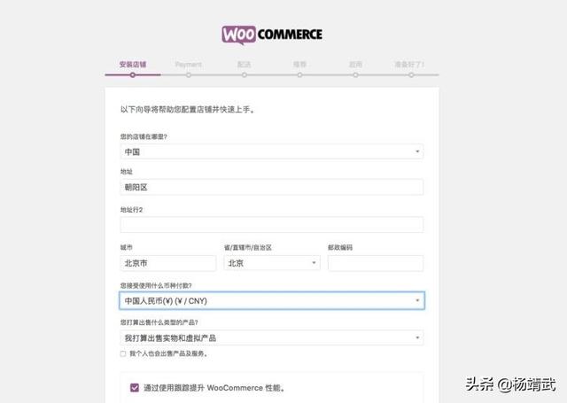Open the province dropdown showing 北京
The width and height of the screenshot is (567, 403).
click(272, 263)
